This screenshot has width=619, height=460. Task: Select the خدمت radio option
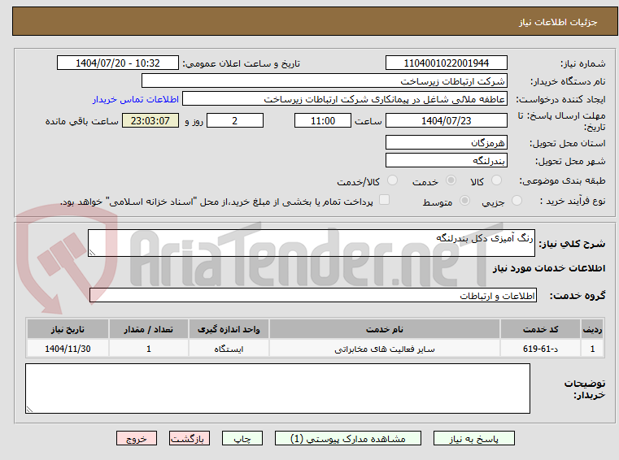(451, 180)
